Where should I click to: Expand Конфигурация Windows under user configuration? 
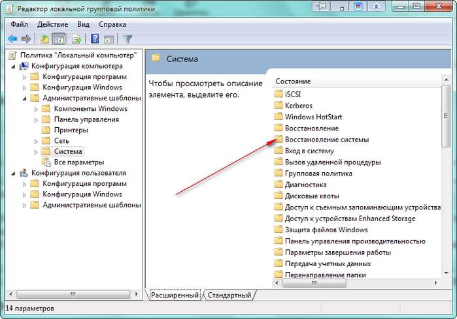pos(24,195)
